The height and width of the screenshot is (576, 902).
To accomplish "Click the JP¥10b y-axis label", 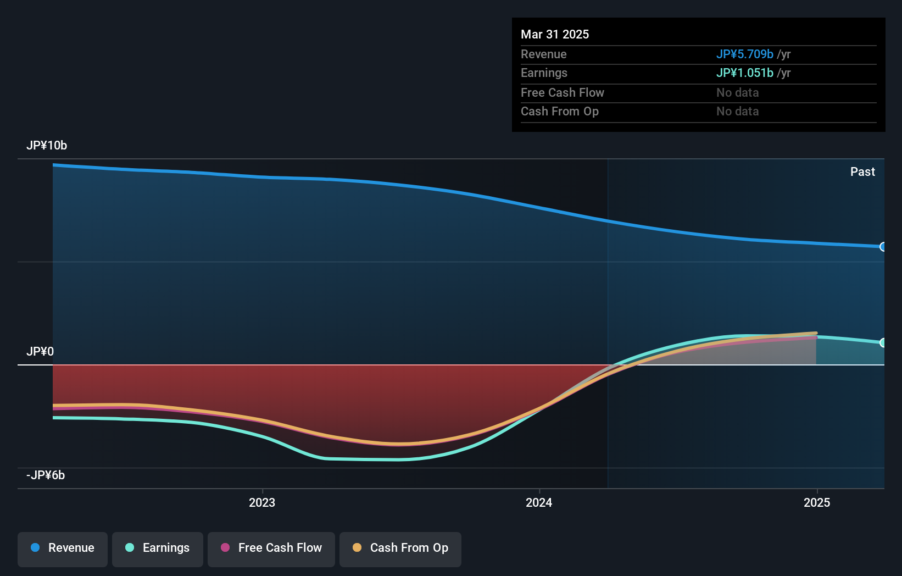I will 47,146.
